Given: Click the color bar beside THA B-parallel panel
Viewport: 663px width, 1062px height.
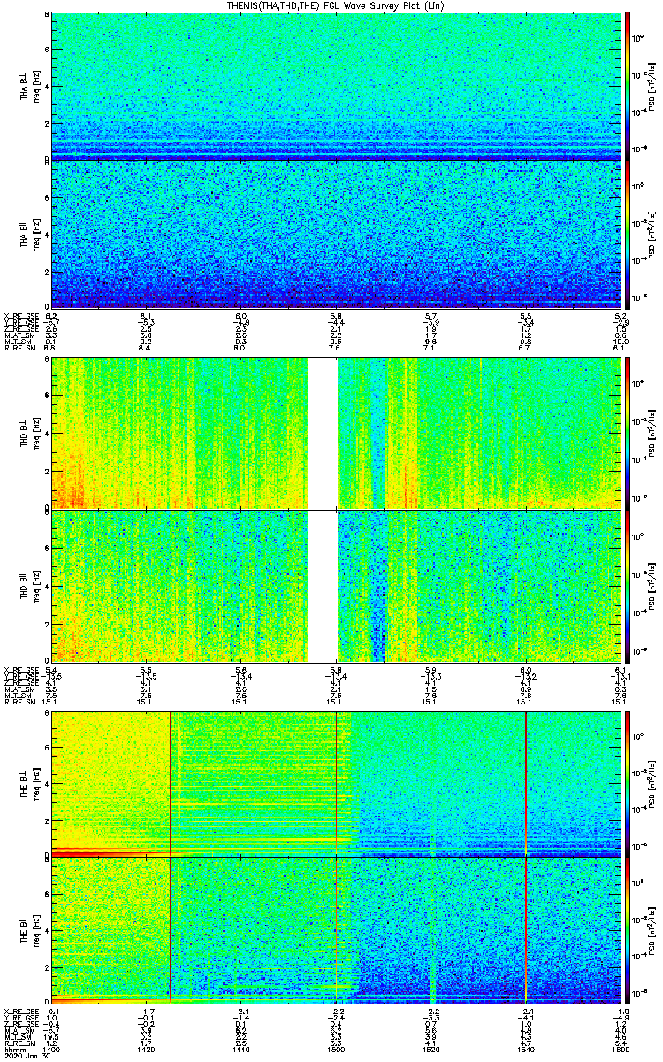Looking at the screenshot, I should coord(629,235).
